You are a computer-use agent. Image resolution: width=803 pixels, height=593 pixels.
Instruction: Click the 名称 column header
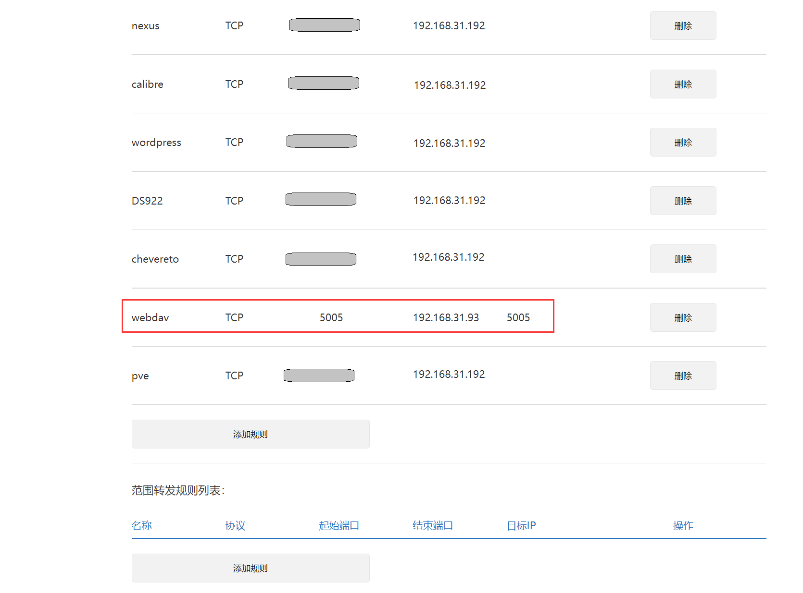pos(142,526)
